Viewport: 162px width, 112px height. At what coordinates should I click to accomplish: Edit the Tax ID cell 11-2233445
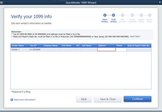point(36,49)
